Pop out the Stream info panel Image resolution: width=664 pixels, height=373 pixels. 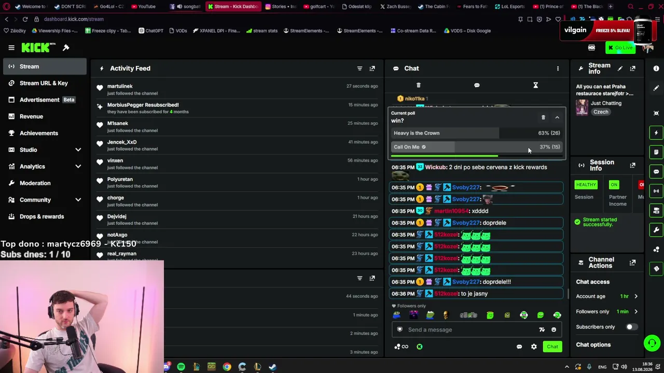(x=632, y=68)
